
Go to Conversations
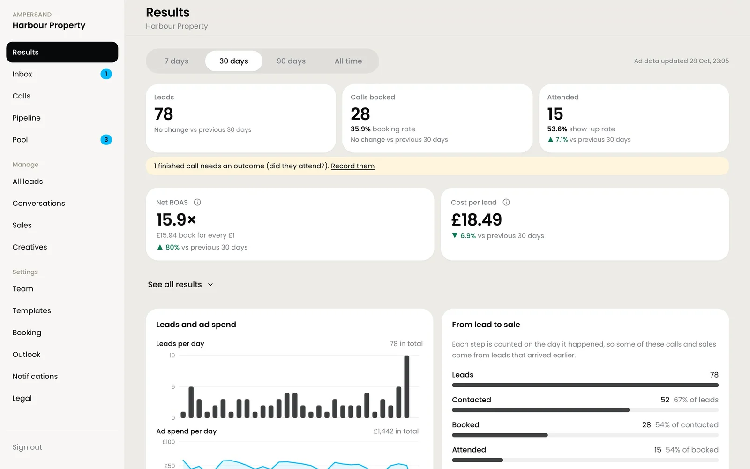(62, 203)
